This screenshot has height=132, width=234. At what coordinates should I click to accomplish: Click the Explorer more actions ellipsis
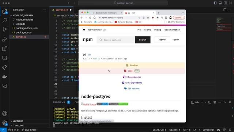click(45, 10)
